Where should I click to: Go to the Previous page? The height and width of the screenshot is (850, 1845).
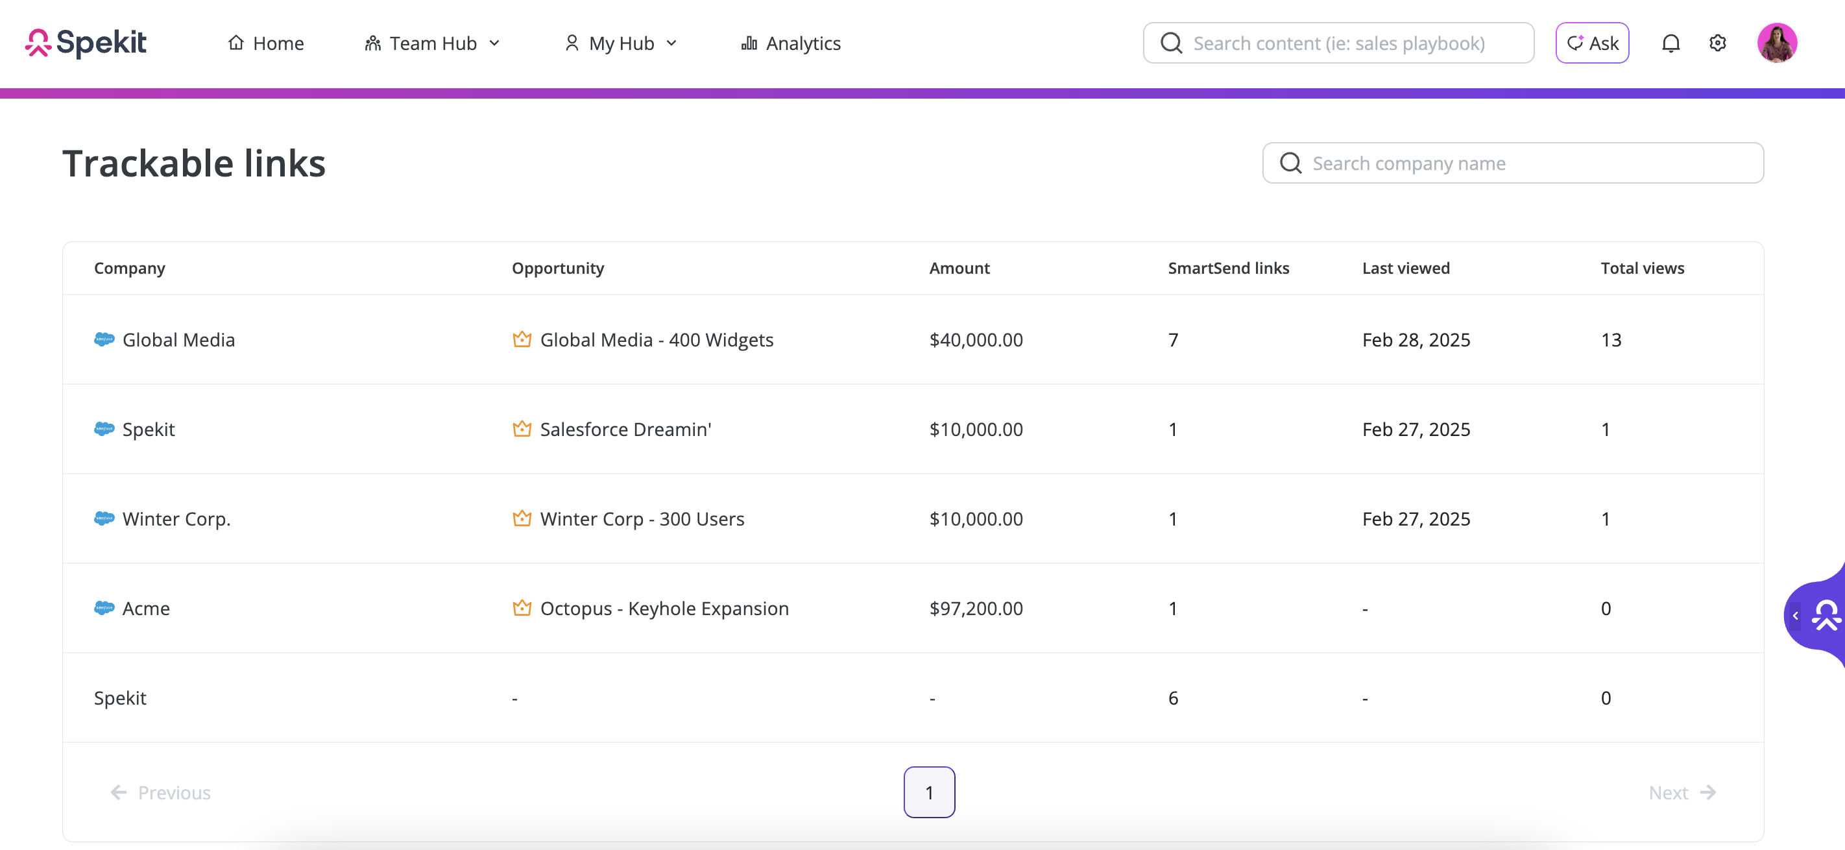tap(160, 793)
